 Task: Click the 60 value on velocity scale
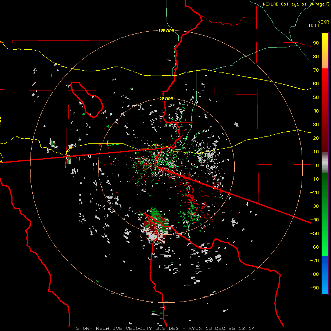[316, 83]
